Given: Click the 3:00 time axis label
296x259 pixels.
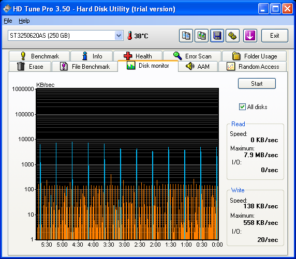Looking at the screenshot, I should [124, 245].
